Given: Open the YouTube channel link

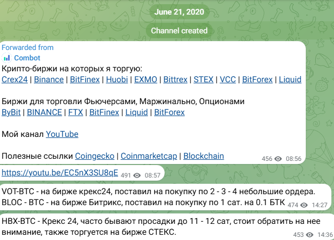Looking at the screenshot, I should tap(62, 134).
